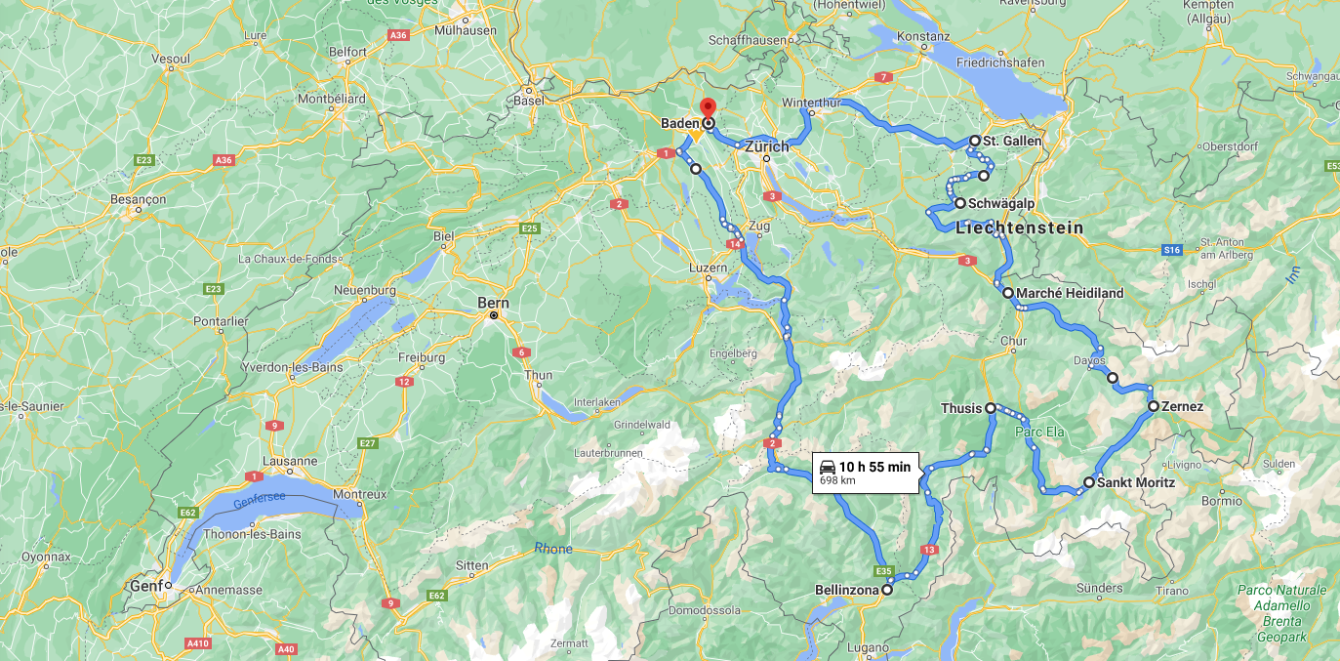This screenshot has height=661, width=1340.
Task: Click the Davos town label
Action: click(x=1090, y=360)
